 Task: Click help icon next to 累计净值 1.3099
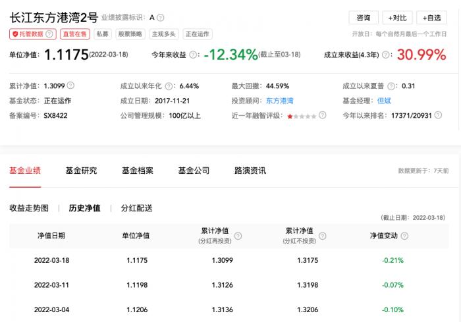pyautogui.click(x=71, y=85)
